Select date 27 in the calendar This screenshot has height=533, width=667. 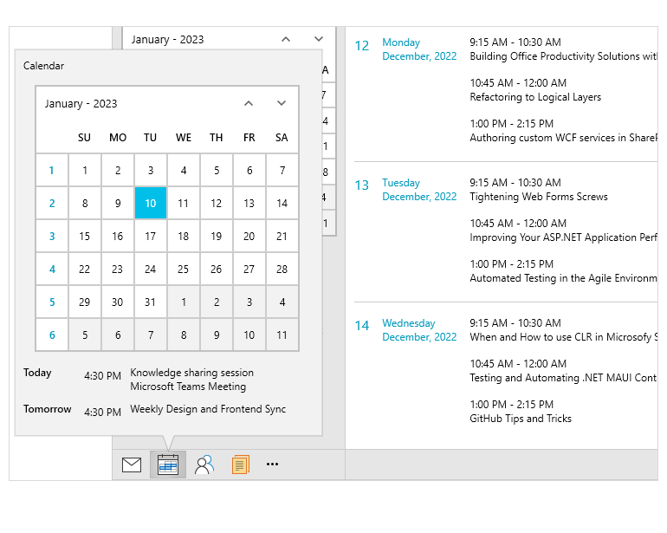pyautogui.click(x=249, y=269)
